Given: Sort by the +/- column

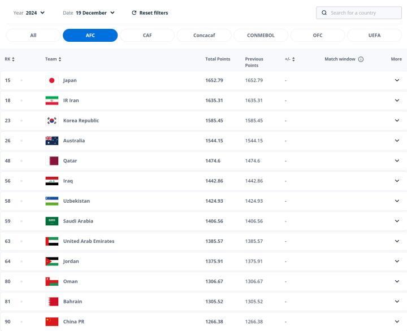Looking at the screenshot, I should click(289, 59).
